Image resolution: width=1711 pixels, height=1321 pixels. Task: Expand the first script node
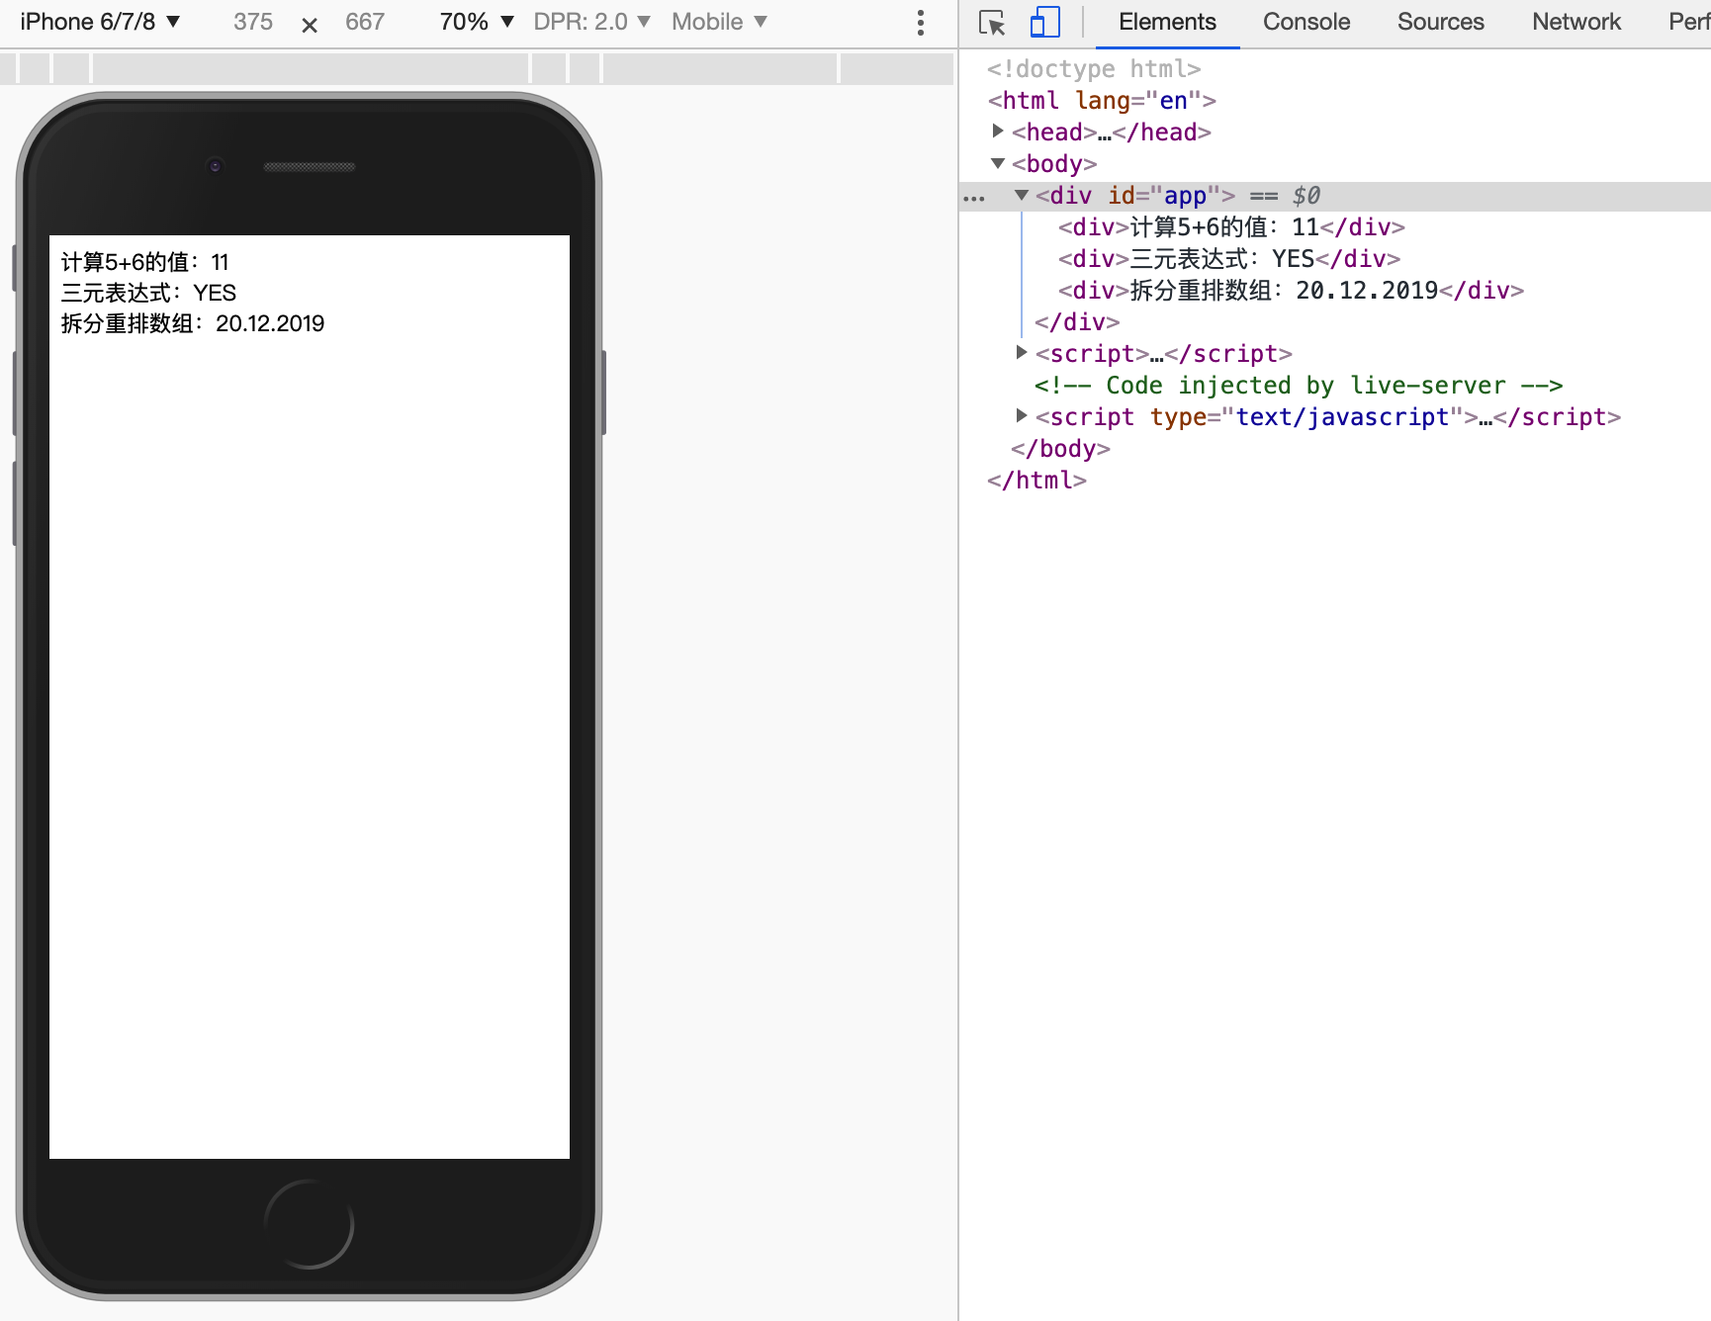1022,352
